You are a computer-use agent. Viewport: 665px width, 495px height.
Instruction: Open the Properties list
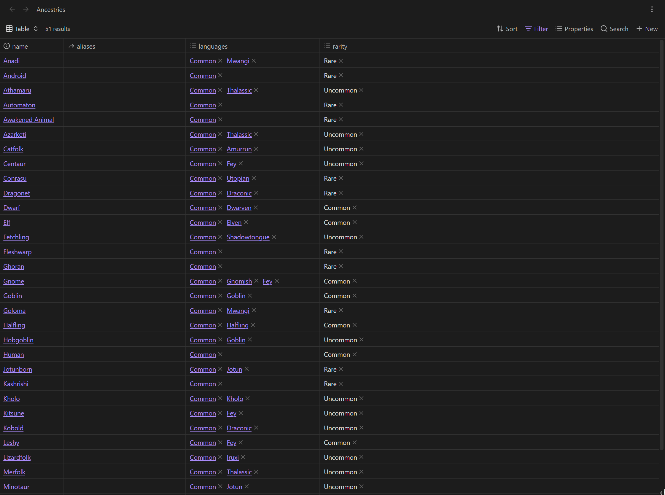click(x=574, y=29)
